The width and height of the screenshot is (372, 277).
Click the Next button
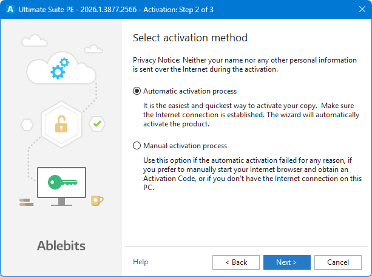[x=287, y=262]
